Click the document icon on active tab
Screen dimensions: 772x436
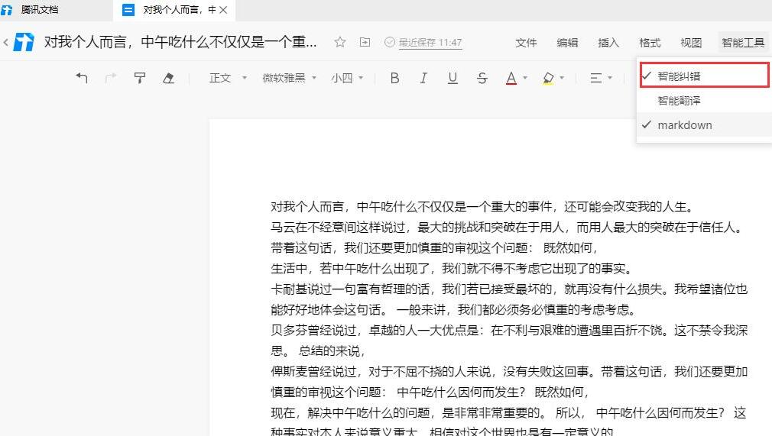(x=128, y=10)
